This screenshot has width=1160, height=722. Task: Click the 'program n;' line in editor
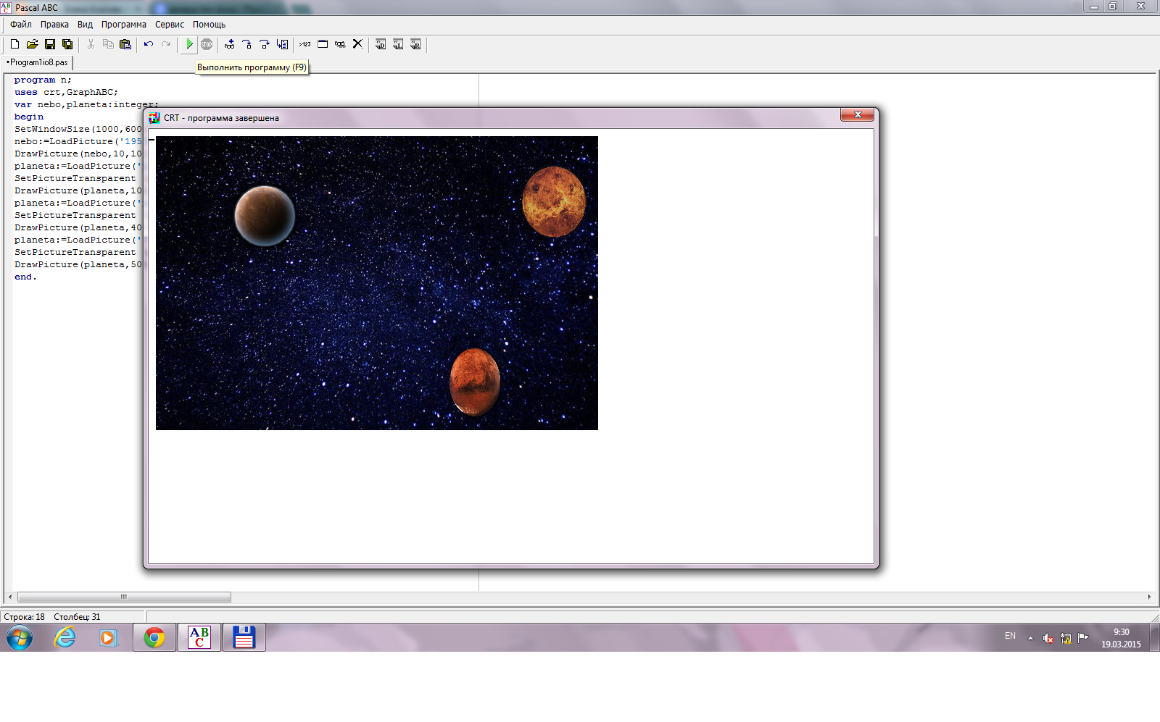[x=43, y=80]
